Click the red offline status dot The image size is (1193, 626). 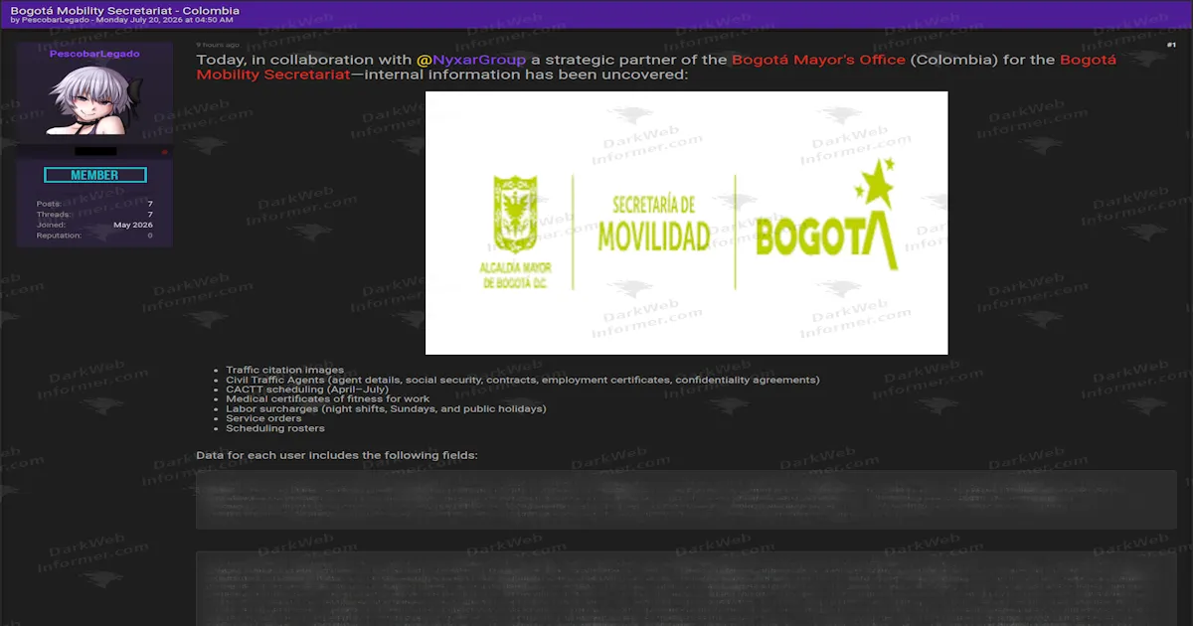[x=164, y=152]
